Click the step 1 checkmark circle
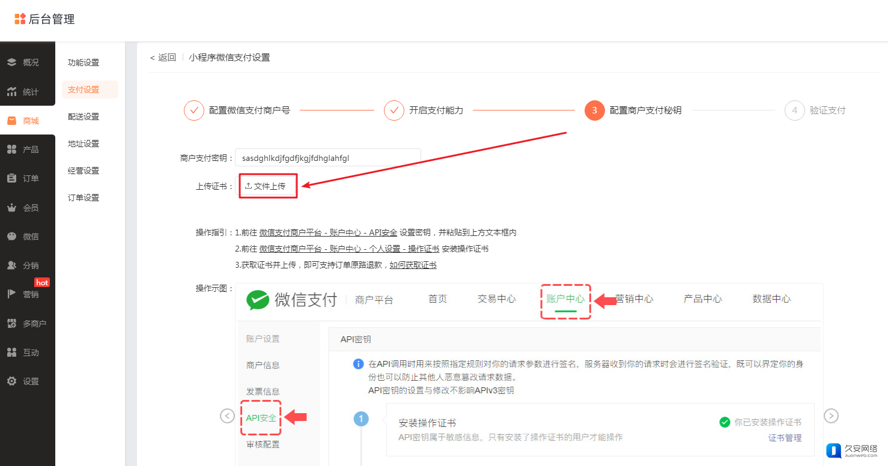 tap(194, 110)
